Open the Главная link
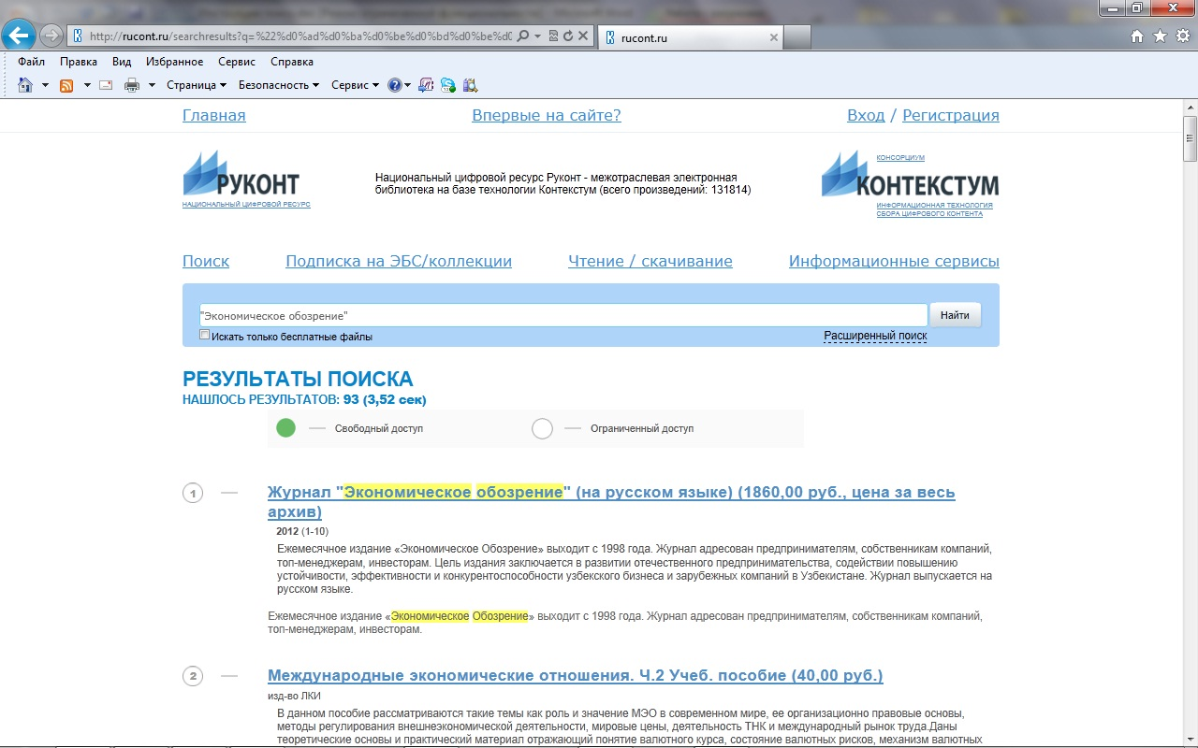Viewport: 1198px width, 748px height. coord(213,115)
